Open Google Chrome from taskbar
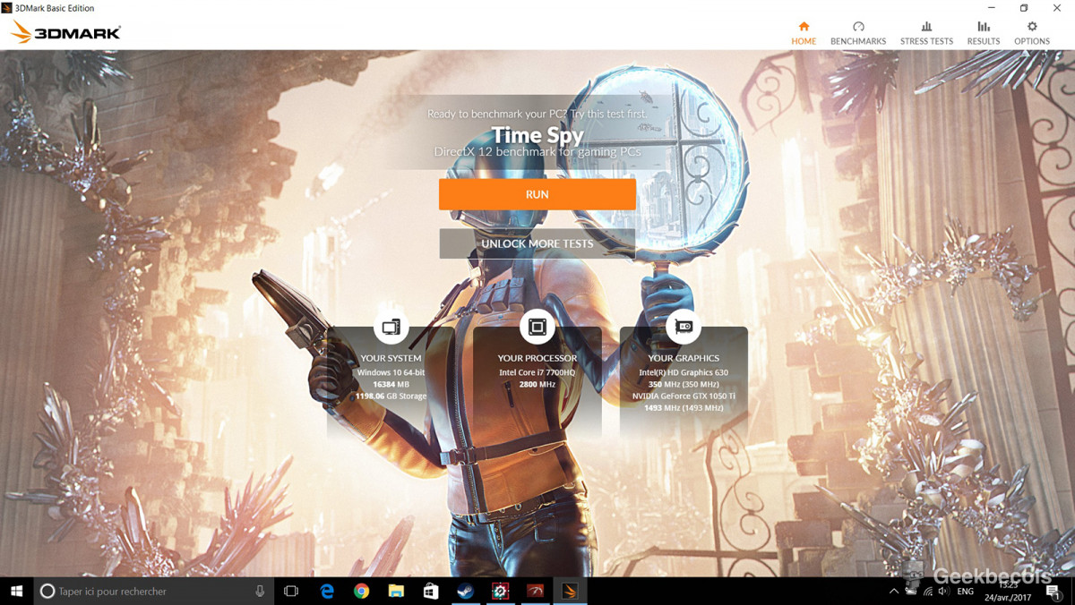This screenshot has width=1075, height=605. pyautogui.click(x=361, y=591)
